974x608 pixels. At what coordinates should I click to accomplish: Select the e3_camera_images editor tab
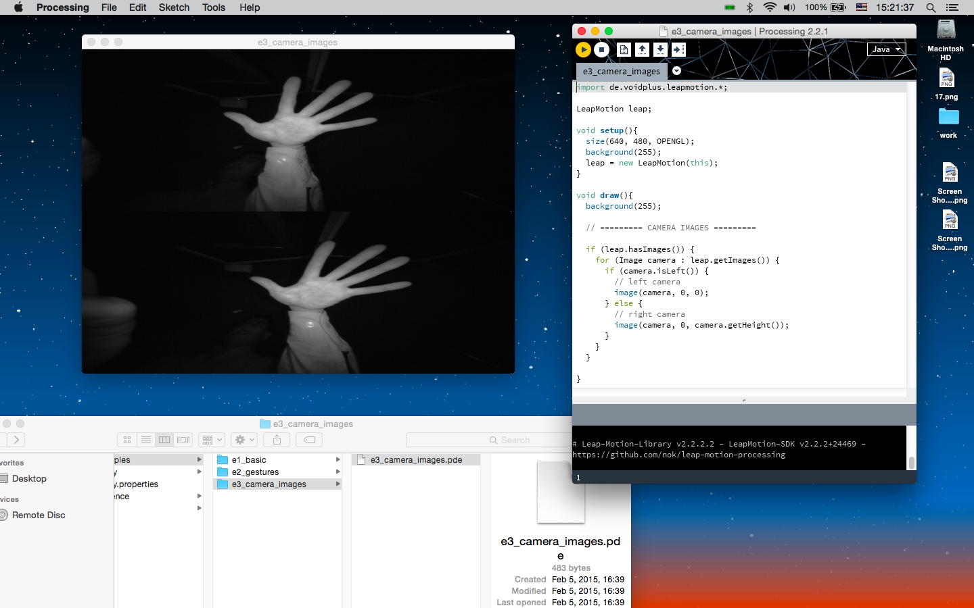pyautogui.click(x=621, y=71)
